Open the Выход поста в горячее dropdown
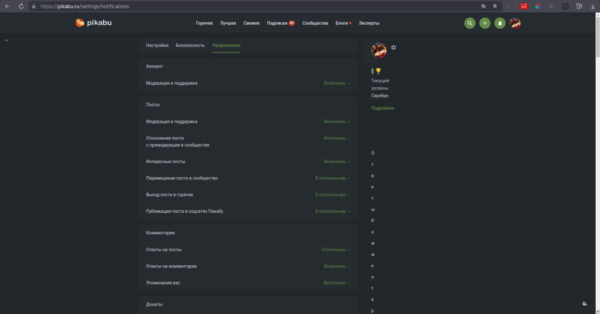The width and height of the screenshot is (600, 314). point(332,195)
